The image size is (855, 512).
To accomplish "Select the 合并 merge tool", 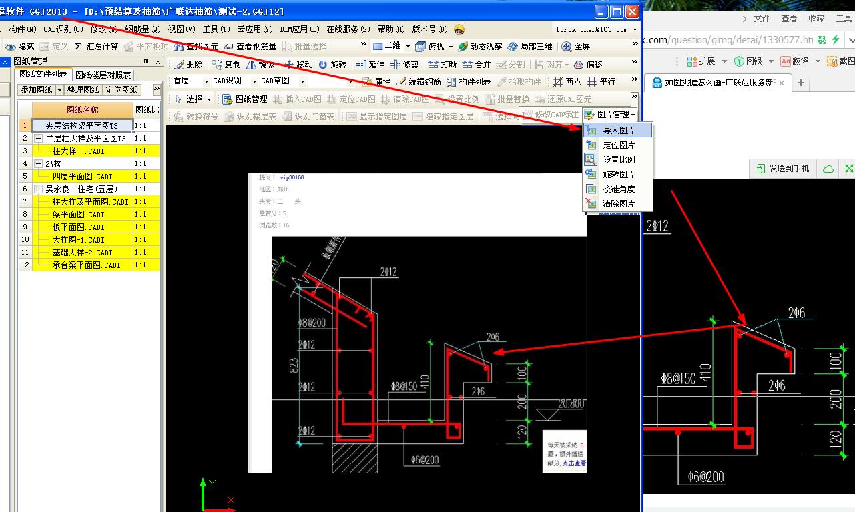I will 477,65.
